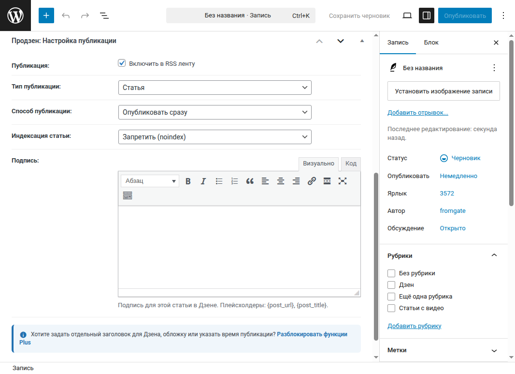Check the Дзен category
Viewport: 515px width, 374px height.
(x=391, y=285)
